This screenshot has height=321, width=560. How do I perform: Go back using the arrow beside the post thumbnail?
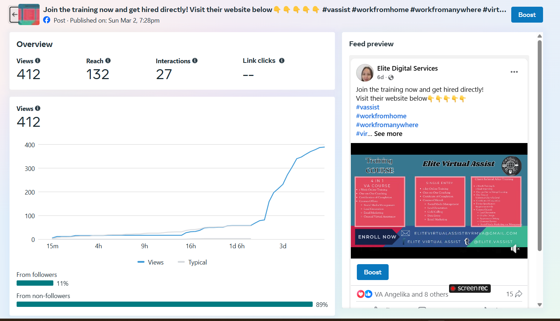(14, 14)
